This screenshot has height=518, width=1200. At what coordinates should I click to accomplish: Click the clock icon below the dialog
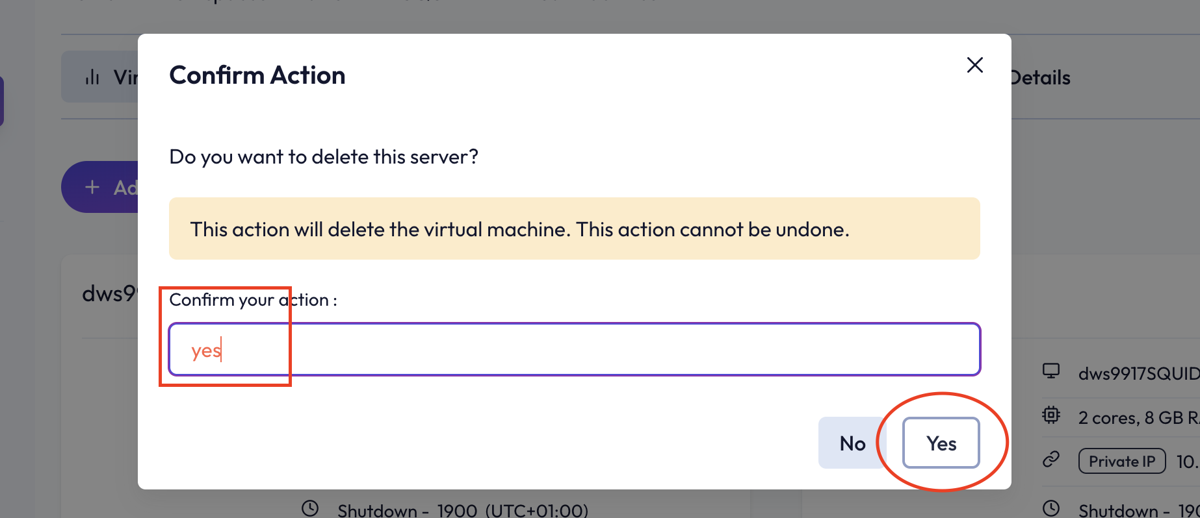[x=310, y=508]
